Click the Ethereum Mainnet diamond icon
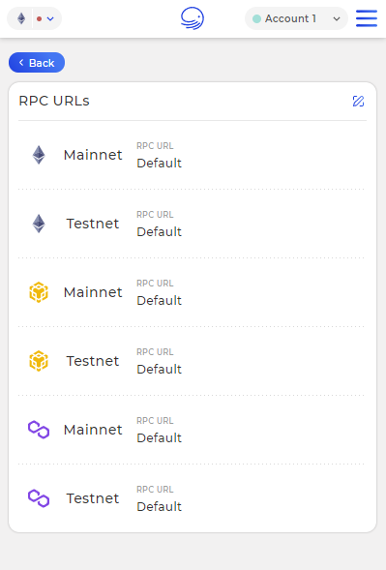Image resolution: width=386 pixels, height=570 pixels. click(x=39, y=155)
